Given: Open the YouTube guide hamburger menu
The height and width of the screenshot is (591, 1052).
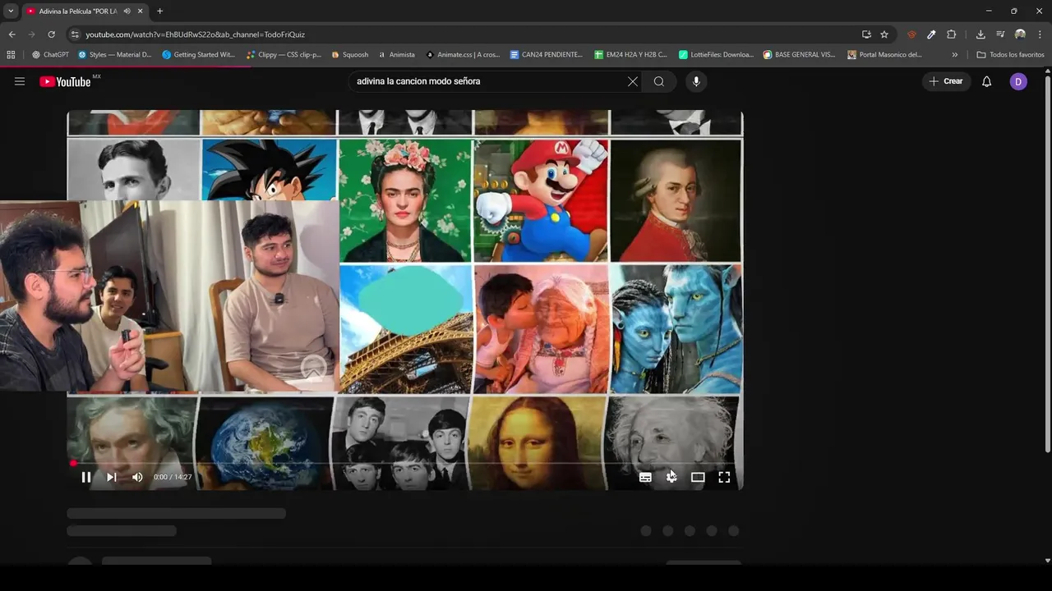Looking at the screenshot, I should tap(20, 81).
